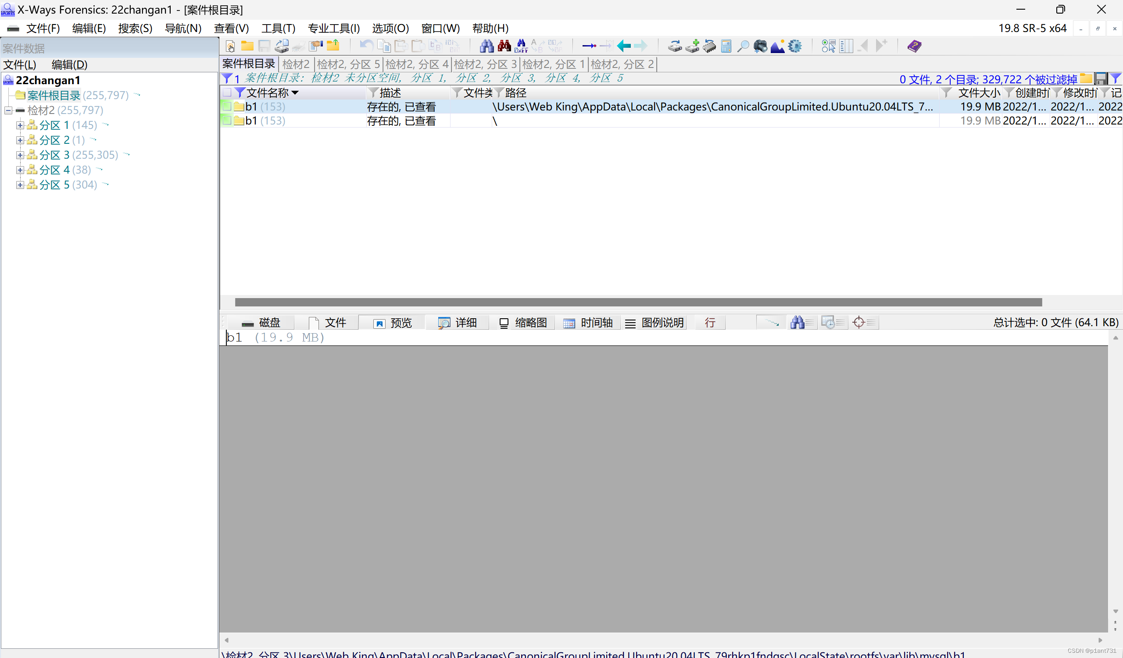Check the first b1 row checkbox

point(227,107)
